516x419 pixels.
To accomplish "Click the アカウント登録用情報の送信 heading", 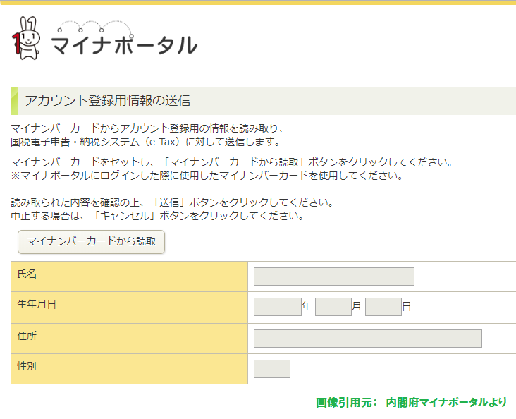I will pyautogui.click(x=108, y=101).
